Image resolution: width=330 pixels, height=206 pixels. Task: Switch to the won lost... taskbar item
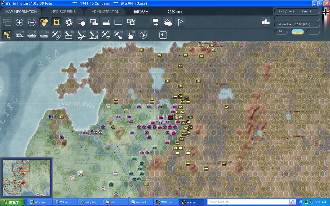[141, 202]
